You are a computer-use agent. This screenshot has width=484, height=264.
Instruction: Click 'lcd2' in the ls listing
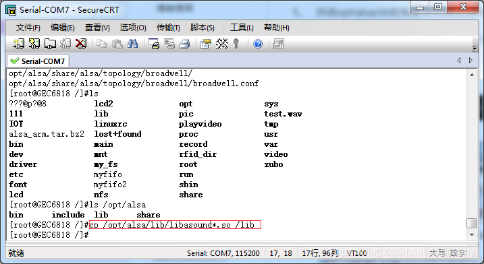tap(103, 104)
